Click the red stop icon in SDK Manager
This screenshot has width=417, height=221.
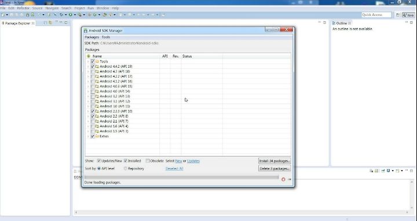[283, 179]
